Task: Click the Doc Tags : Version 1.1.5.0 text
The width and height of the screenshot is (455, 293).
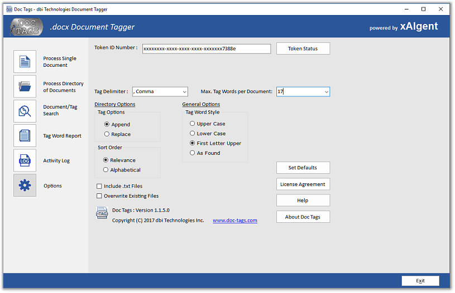Action: tap(141, 210)
